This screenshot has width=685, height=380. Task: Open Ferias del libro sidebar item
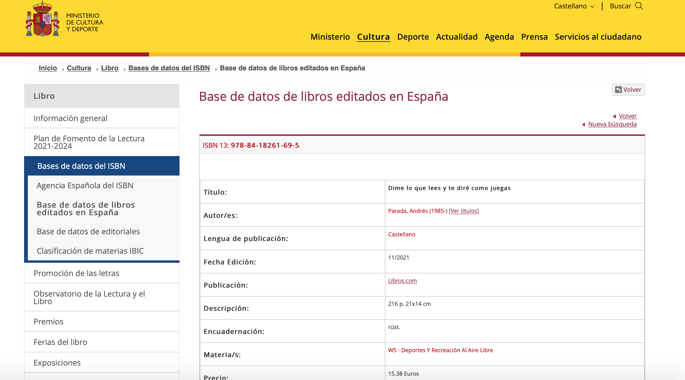60,342
